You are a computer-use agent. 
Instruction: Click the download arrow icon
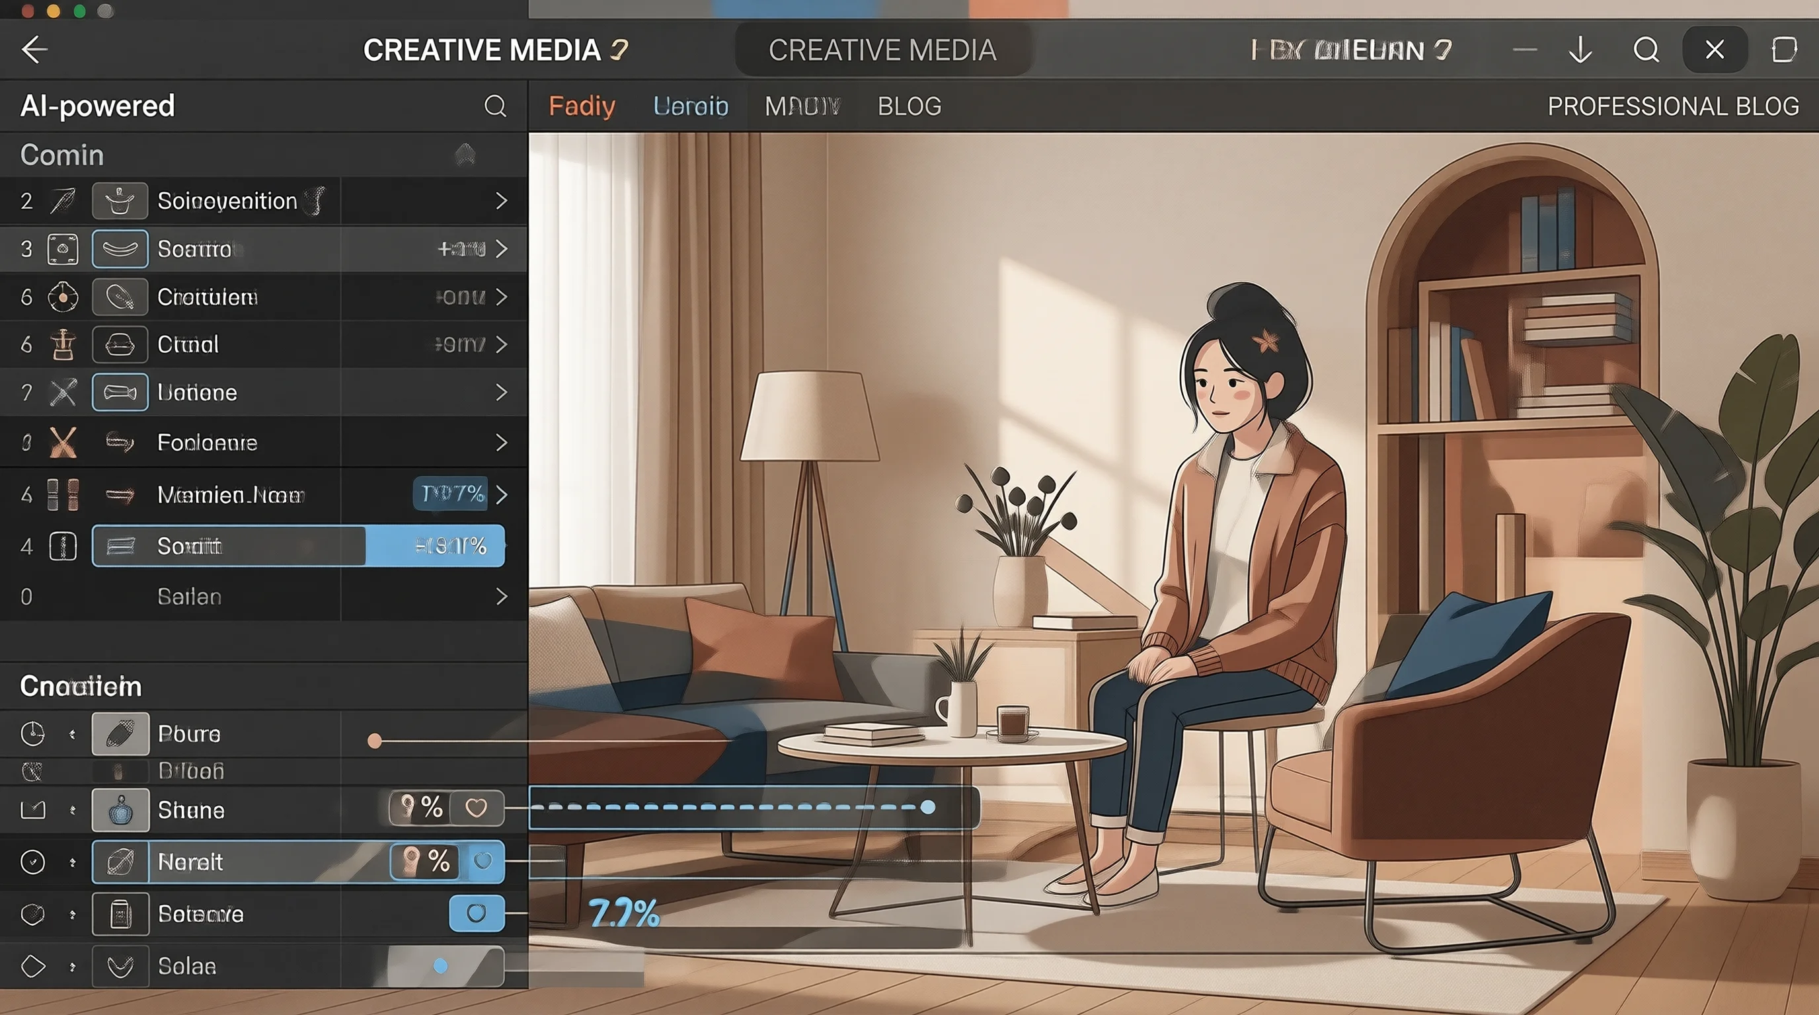1580,50
